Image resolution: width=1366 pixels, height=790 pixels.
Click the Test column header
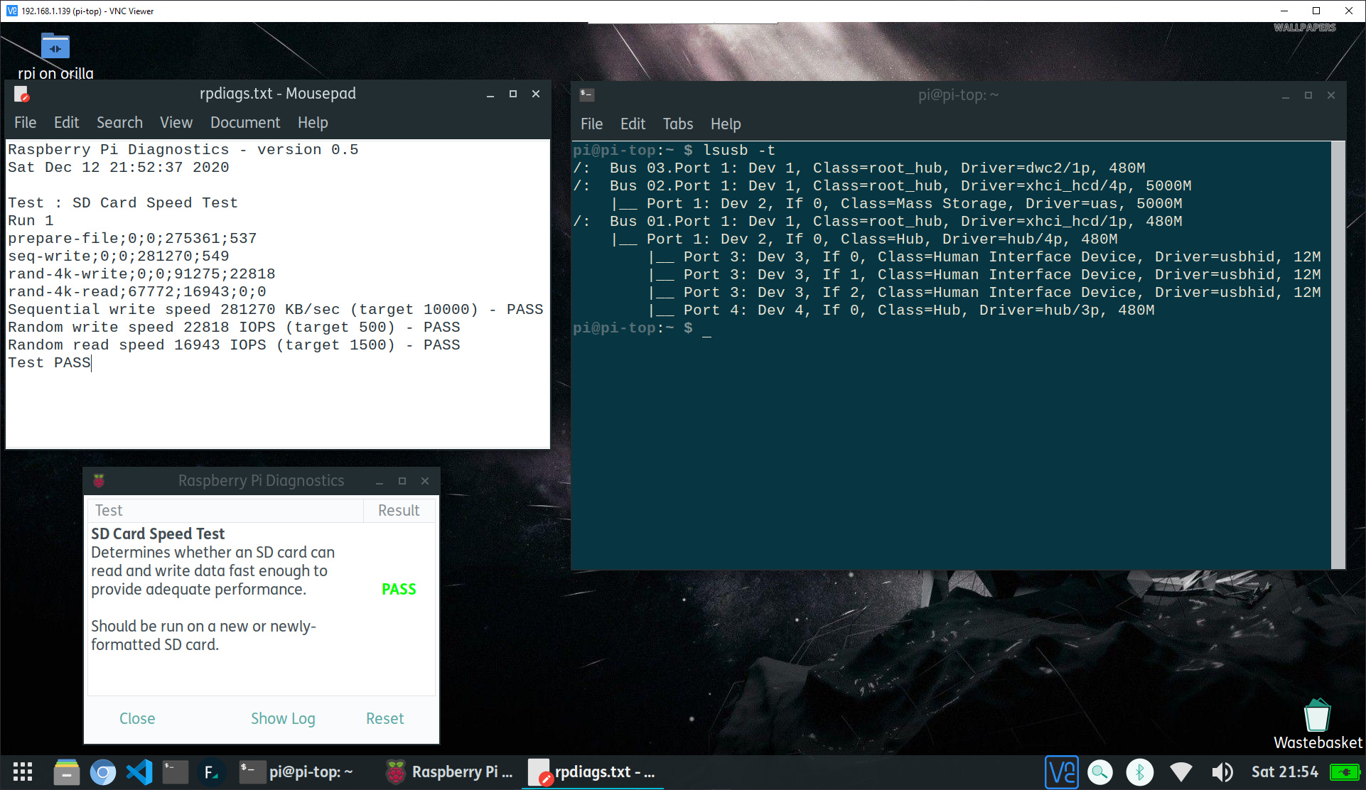point(225,511)
